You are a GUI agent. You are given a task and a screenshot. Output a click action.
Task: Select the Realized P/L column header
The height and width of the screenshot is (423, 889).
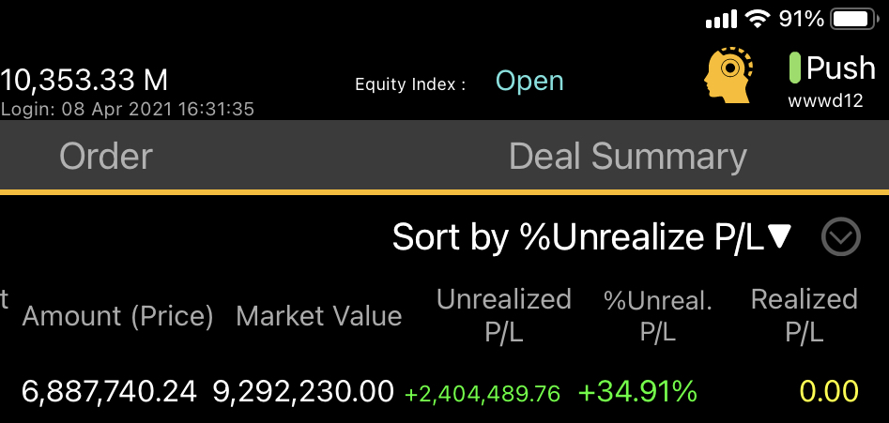click(804, 315)
